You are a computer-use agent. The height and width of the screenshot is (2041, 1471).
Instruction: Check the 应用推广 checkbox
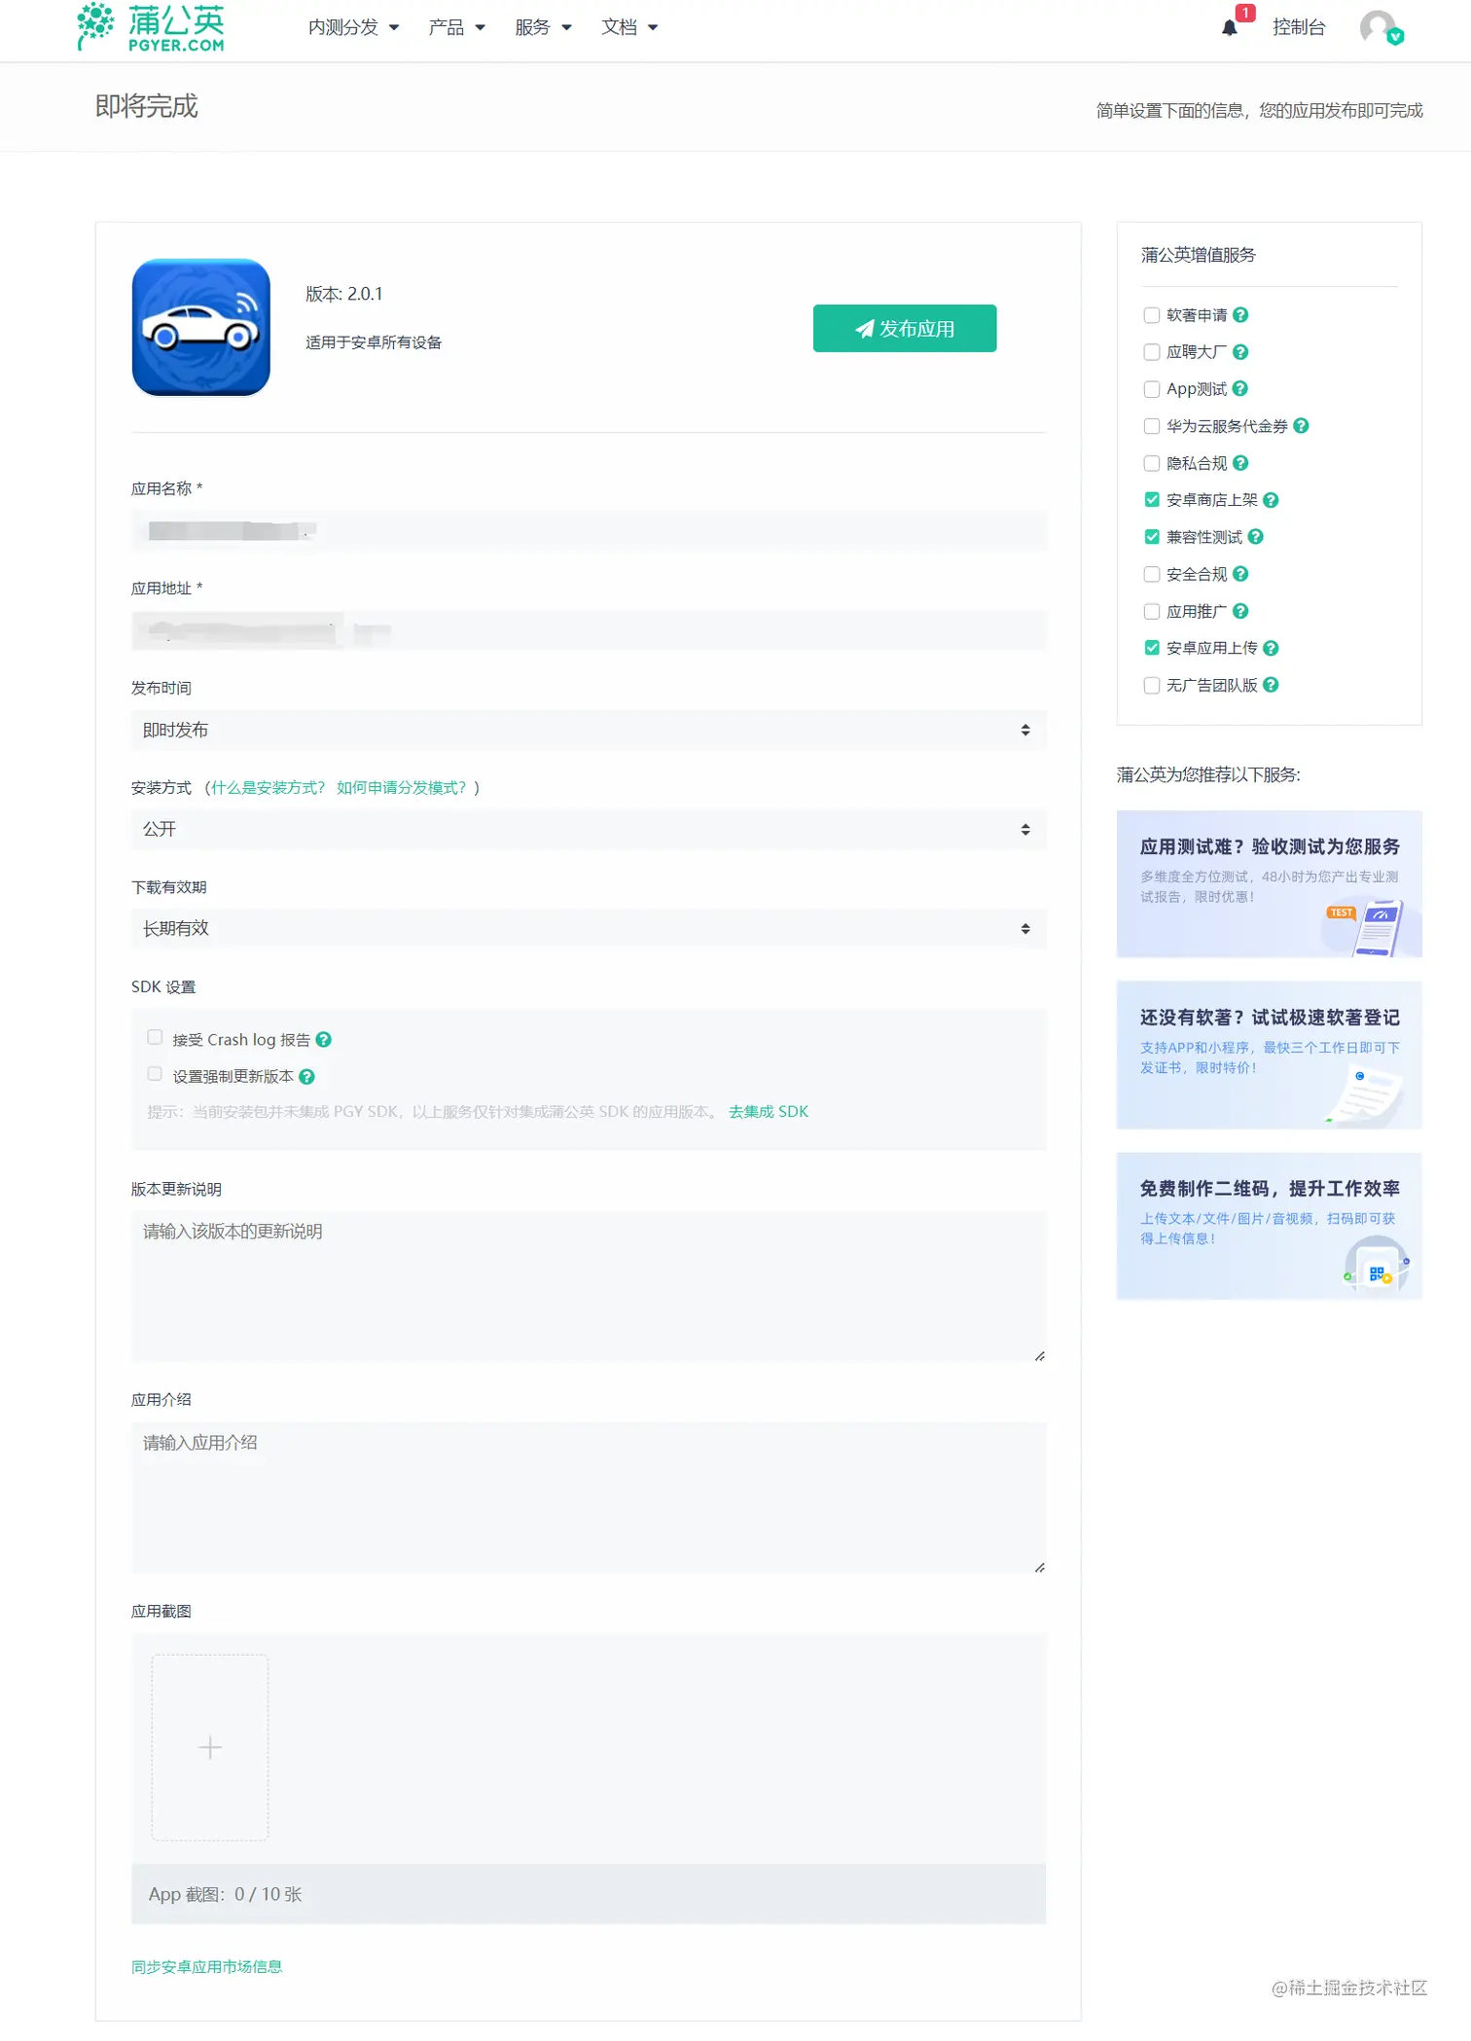(1152, 611)
